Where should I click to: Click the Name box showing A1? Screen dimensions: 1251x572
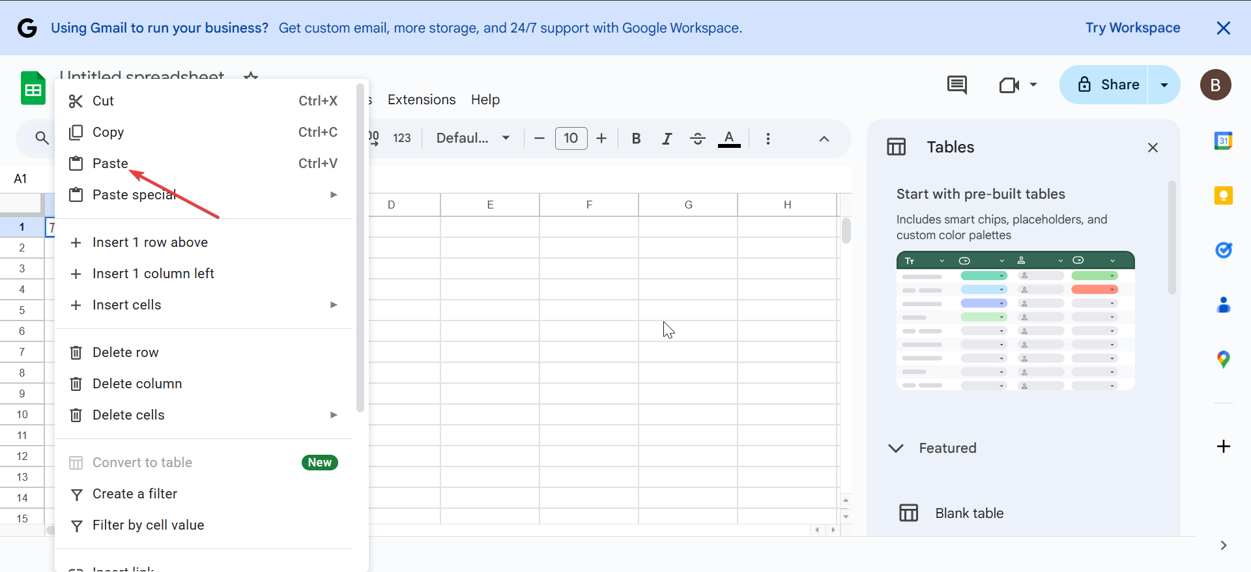click(21, 179)
